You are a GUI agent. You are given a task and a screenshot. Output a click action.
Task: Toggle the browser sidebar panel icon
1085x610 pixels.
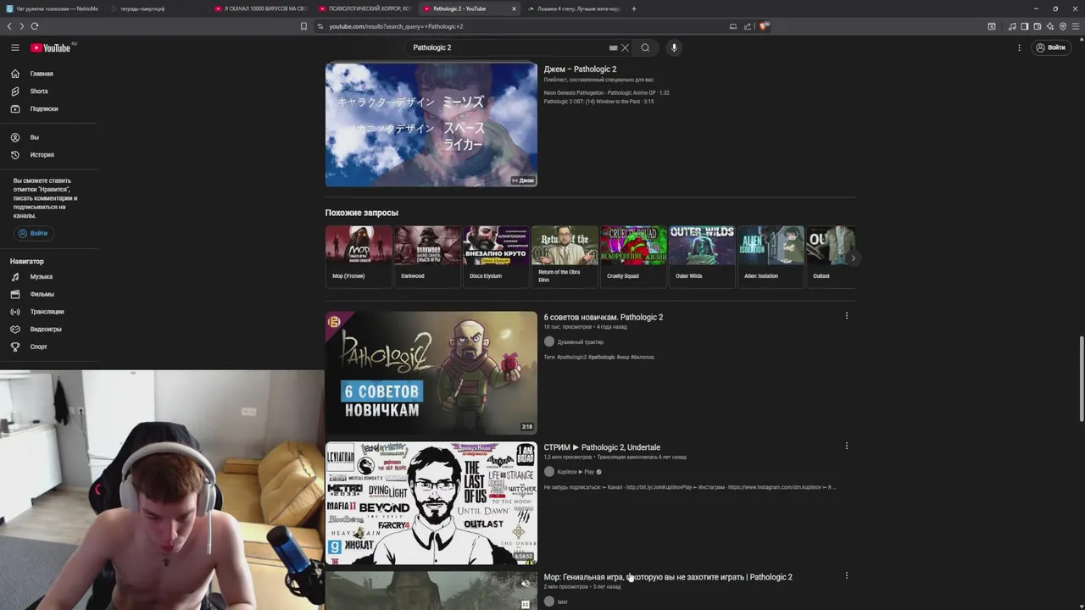point(1025,26)
